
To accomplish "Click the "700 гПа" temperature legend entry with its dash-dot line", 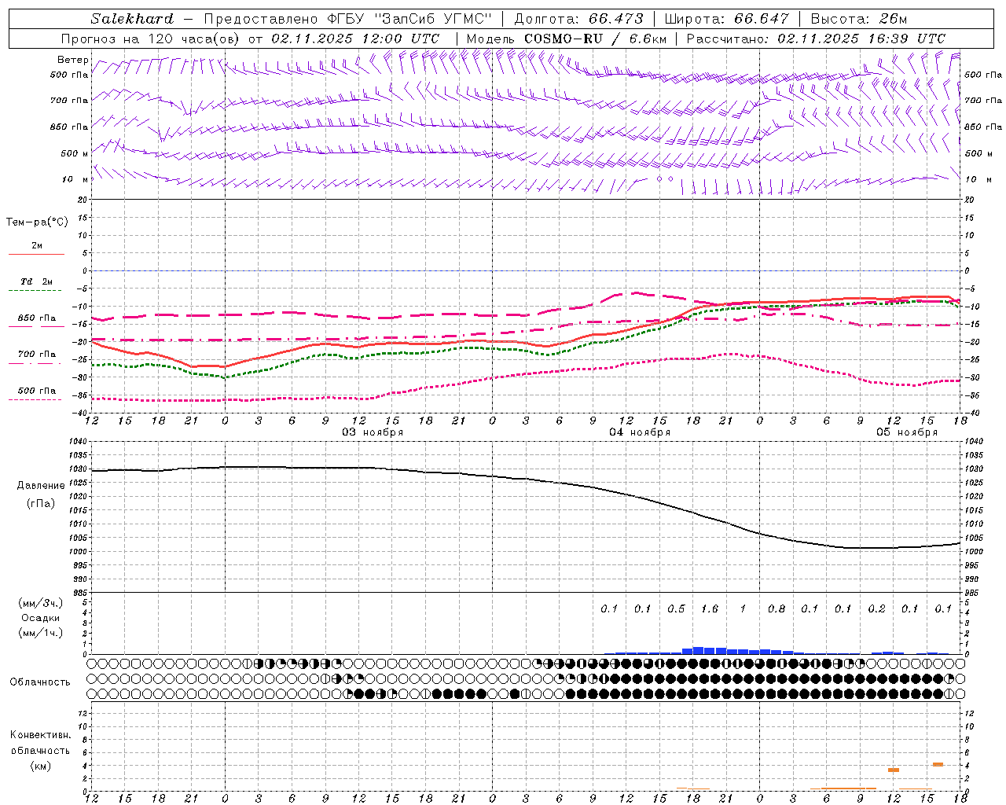I will [36, 358].
